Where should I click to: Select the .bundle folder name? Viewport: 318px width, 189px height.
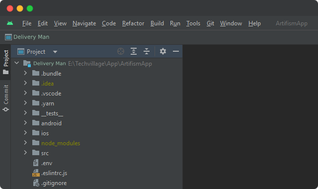(x=51, y=74)
